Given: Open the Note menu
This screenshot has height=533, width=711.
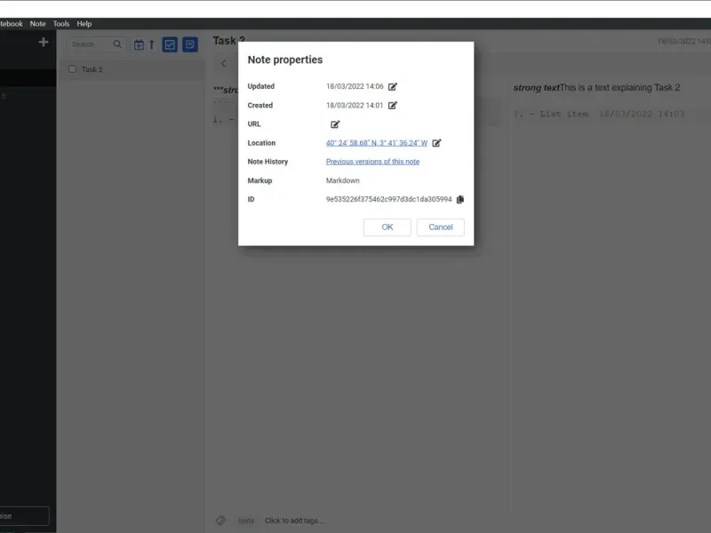Looking at the screenshot, I should click(37, 24).
